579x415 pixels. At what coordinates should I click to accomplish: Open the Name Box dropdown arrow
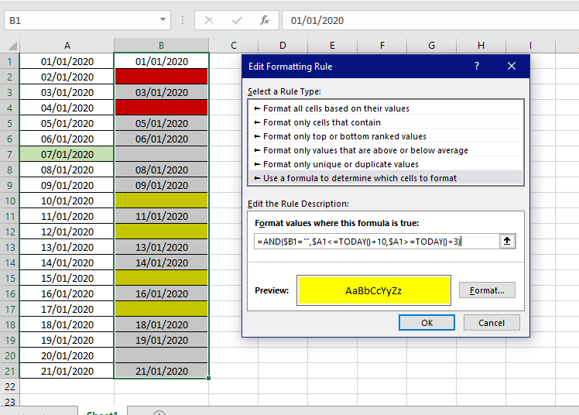[x=163, y=19]
